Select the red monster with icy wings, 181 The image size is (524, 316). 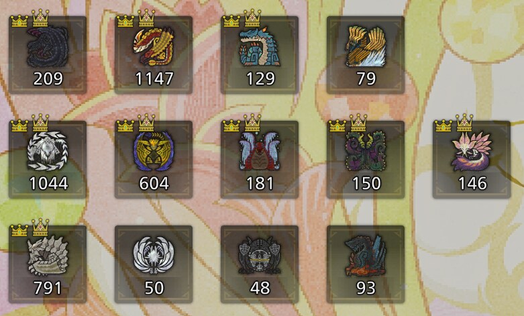[260, 151]
